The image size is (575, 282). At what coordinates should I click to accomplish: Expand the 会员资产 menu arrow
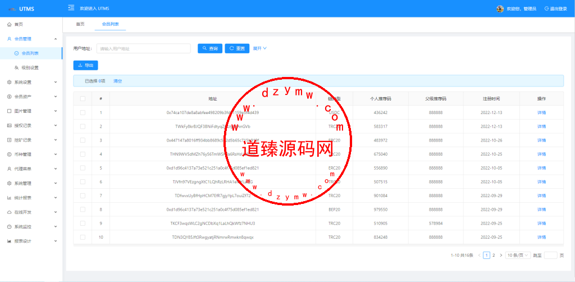point(56,97)
